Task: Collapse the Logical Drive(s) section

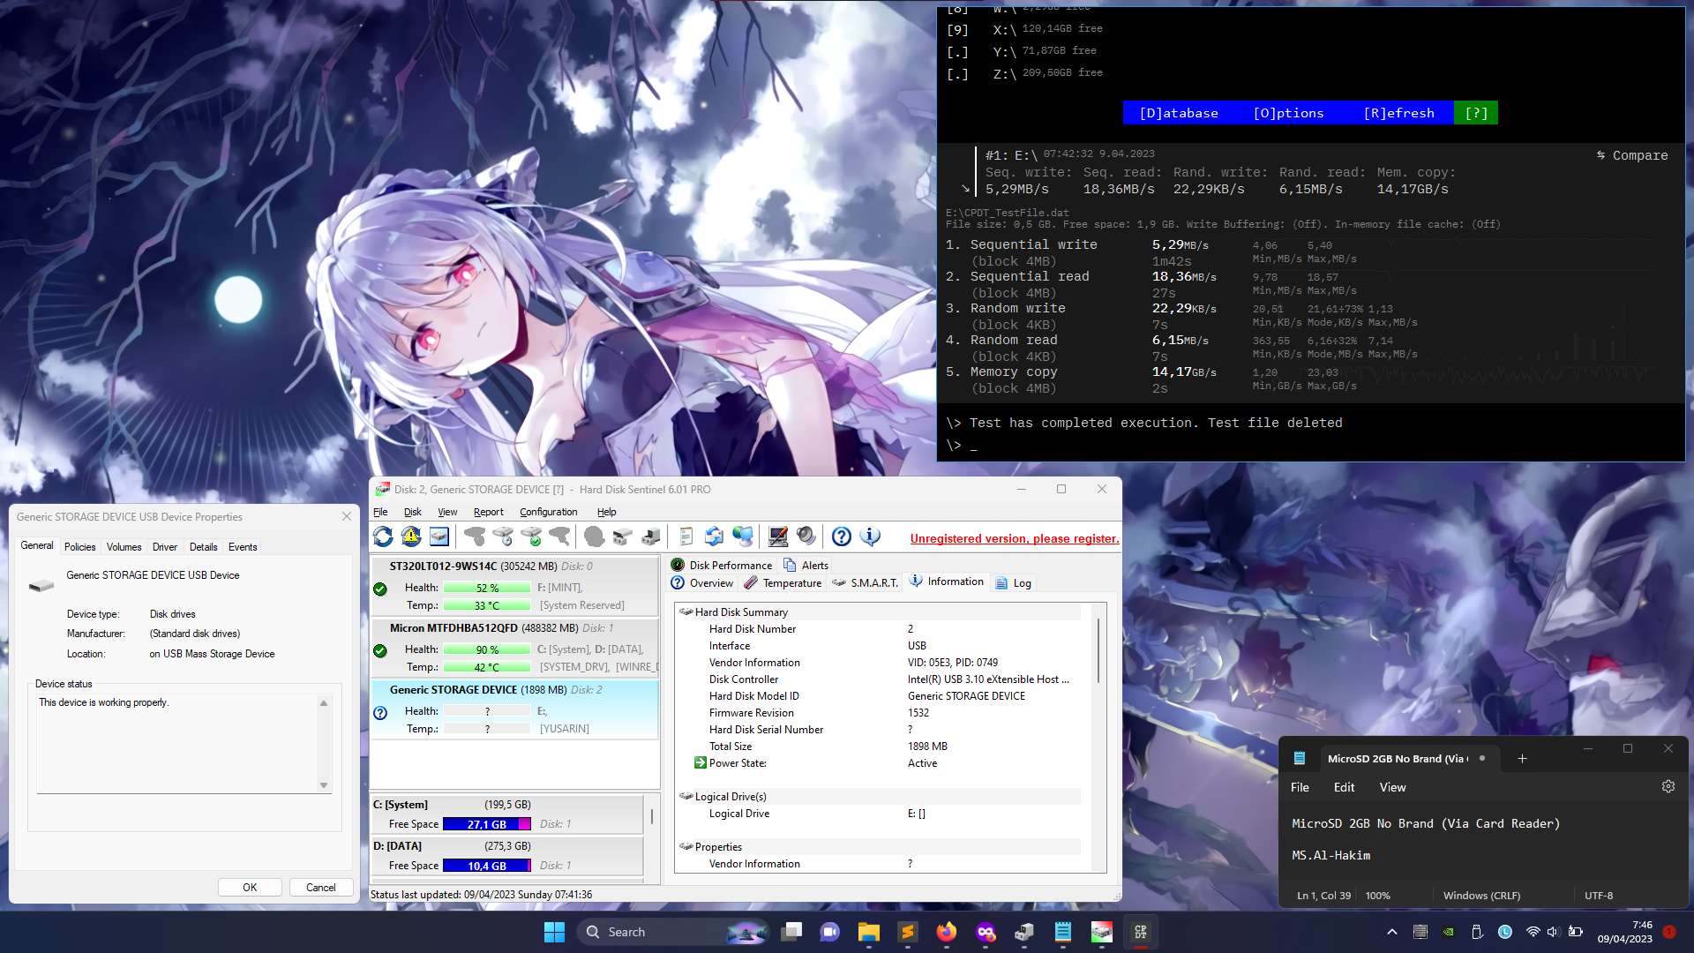Action: click(686, 796)
